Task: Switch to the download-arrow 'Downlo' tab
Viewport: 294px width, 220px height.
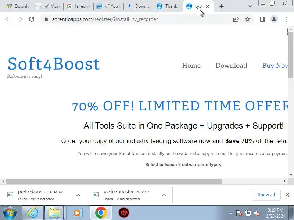Action: [139, 6]
